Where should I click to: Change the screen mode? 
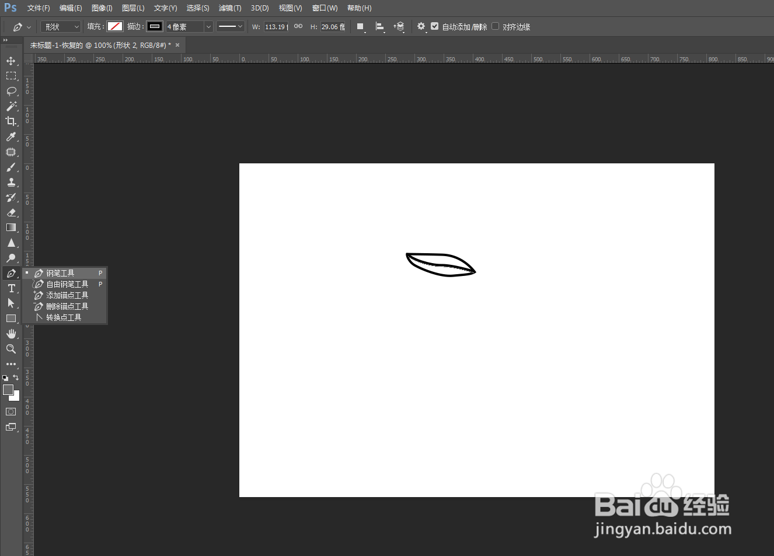click(x=11, y=427)
